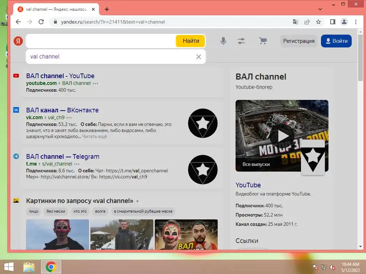Click Все выпуски on video card
Image resolution: width=366 pixels, height=274 pixels.
click(256, 164)
